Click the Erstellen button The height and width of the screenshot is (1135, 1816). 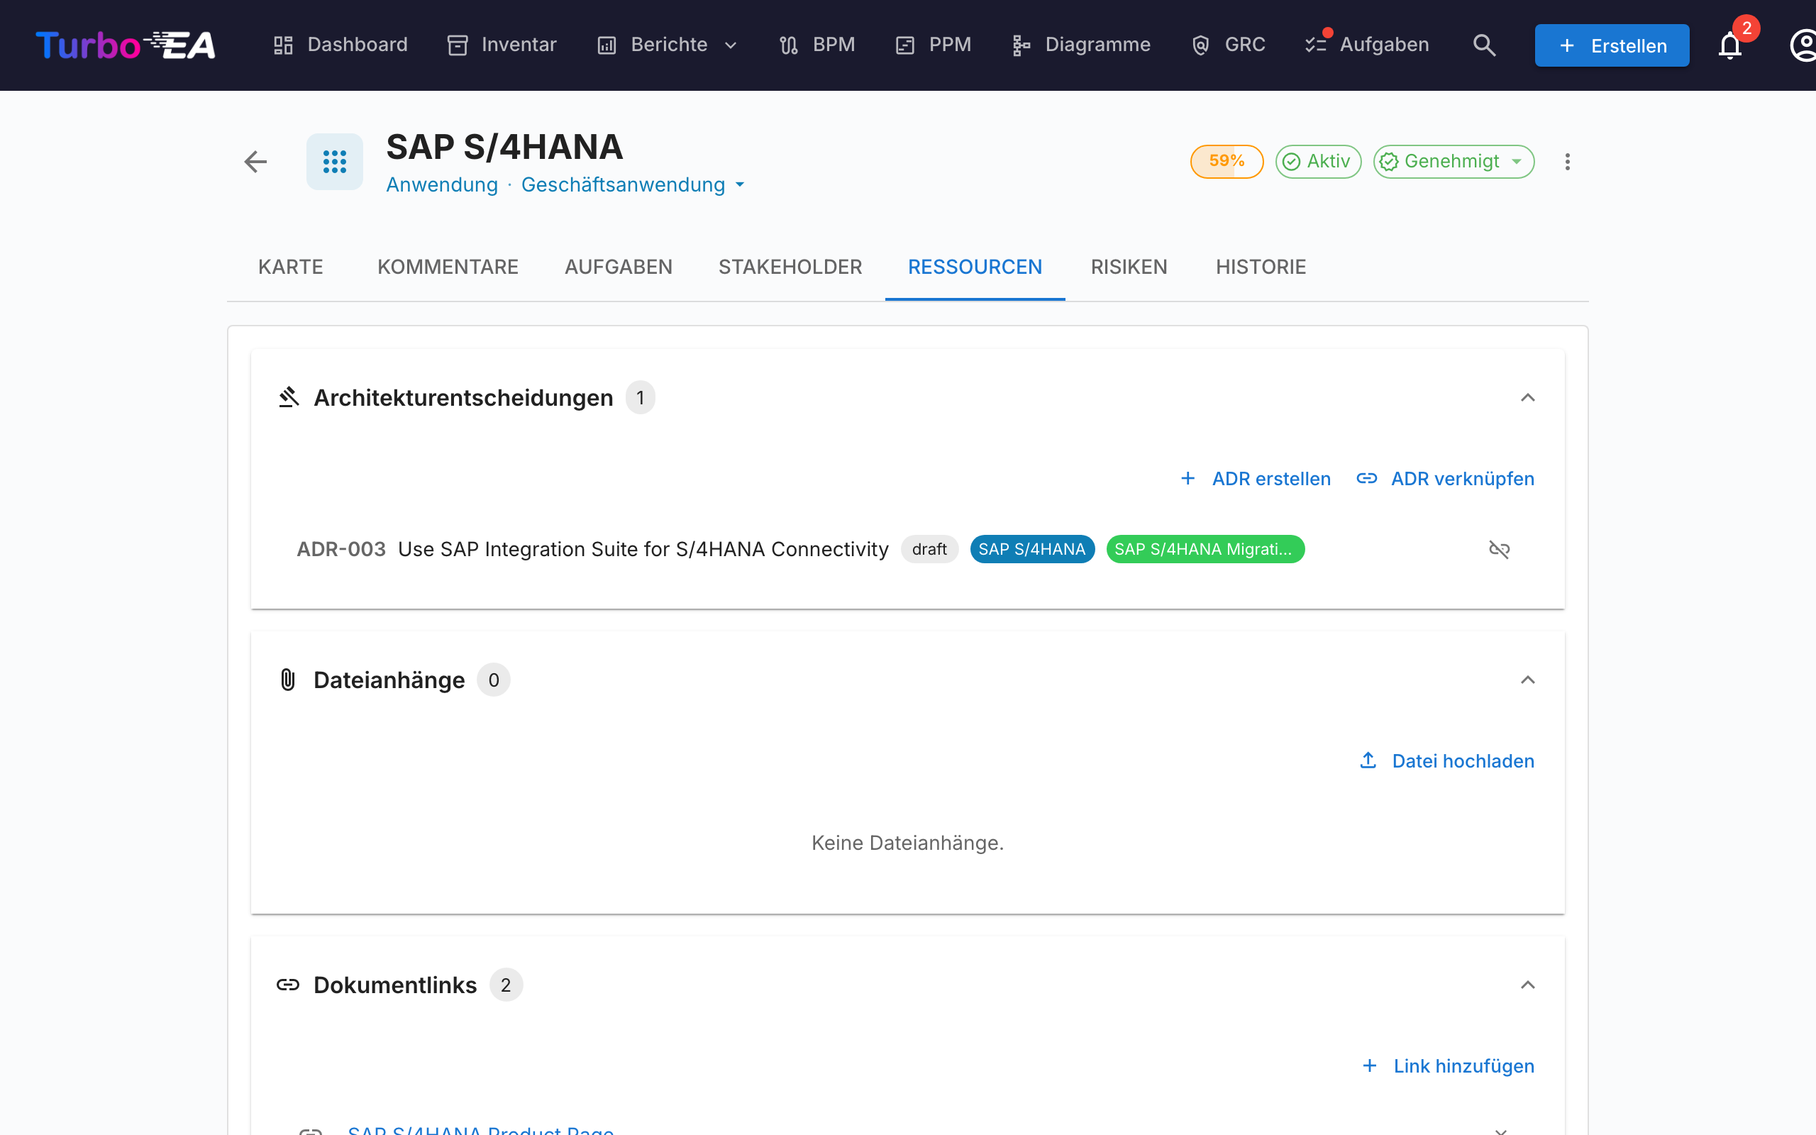pyautogui.click(x=1612, y=45)
